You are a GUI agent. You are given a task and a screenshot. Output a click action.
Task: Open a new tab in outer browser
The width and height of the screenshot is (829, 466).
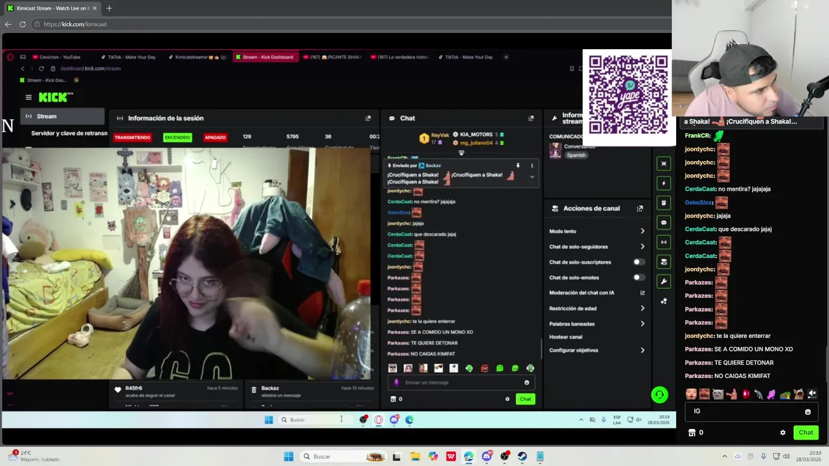pos(109,8)
